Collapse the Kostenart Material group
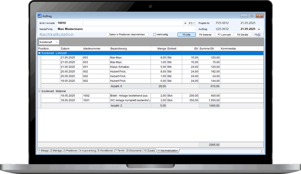 pos(39,91)
